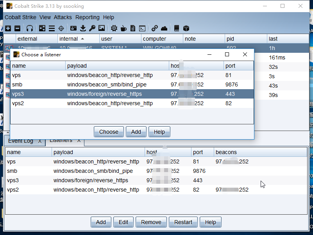This screenshot has height=235, width=313.
Task: Open Downloaded Files via the download arrow icon
Action: point(83,29)
